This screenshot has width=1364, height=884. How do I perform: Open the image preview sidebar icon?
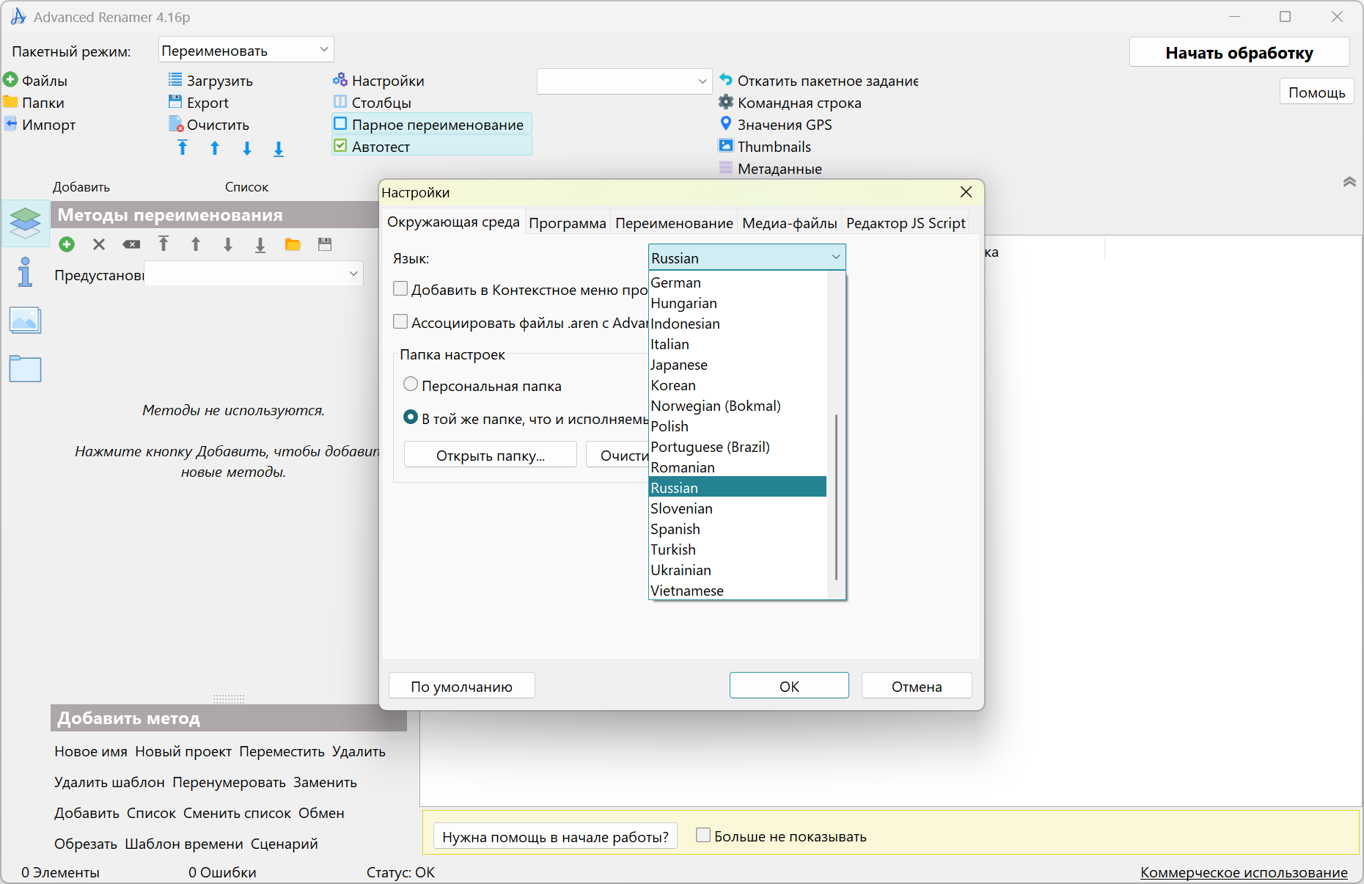tap(25, 321)
